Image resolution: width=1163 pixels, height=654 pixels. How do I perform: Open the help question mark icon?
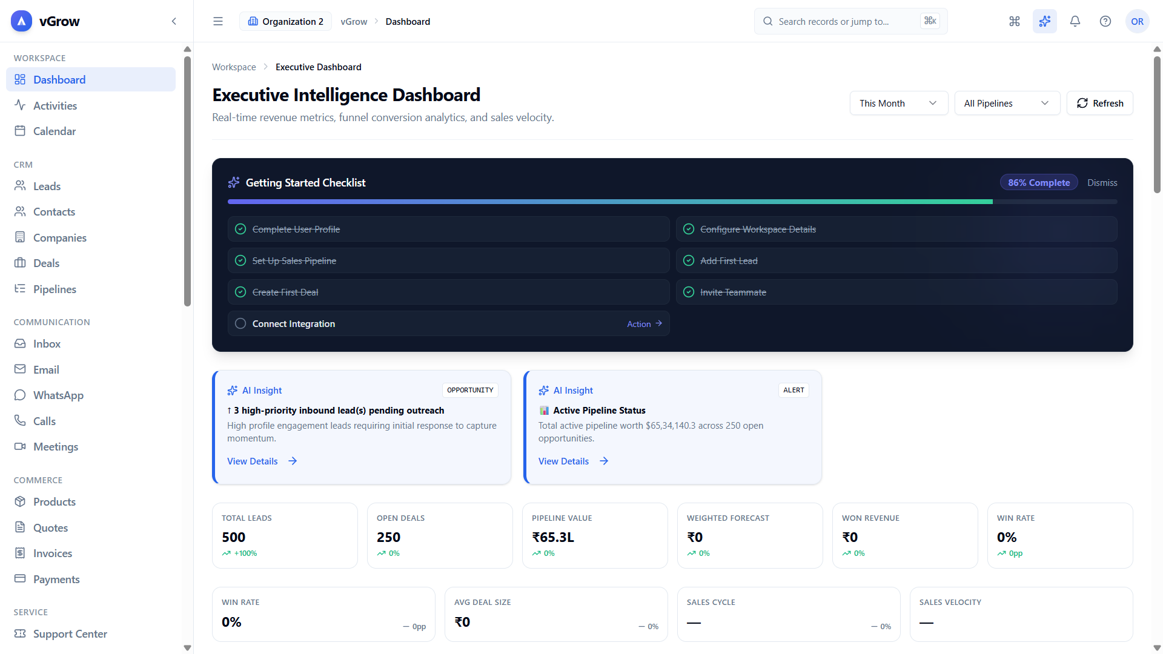coord(1105,21)
